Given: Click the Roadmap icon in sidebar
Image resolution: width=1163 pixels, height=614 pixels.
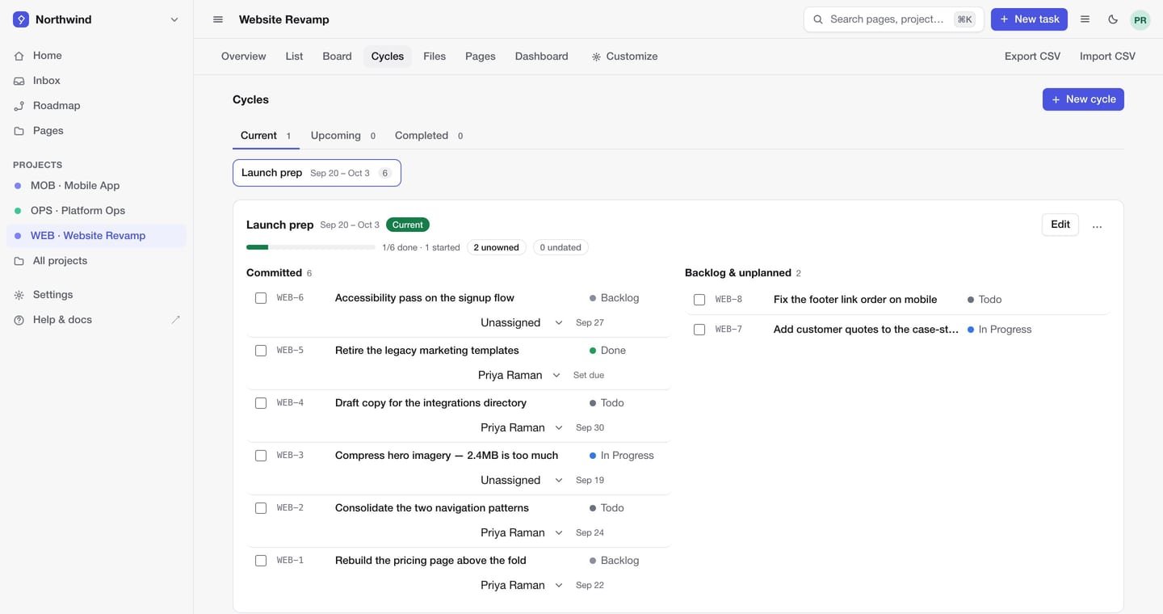Looking at the screenshot, I should pyautogui.click(x=19, y=106).
